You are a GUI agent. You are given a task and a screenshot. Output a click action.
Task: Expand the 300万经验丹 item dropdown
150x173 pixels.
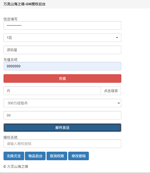point(62,103)
